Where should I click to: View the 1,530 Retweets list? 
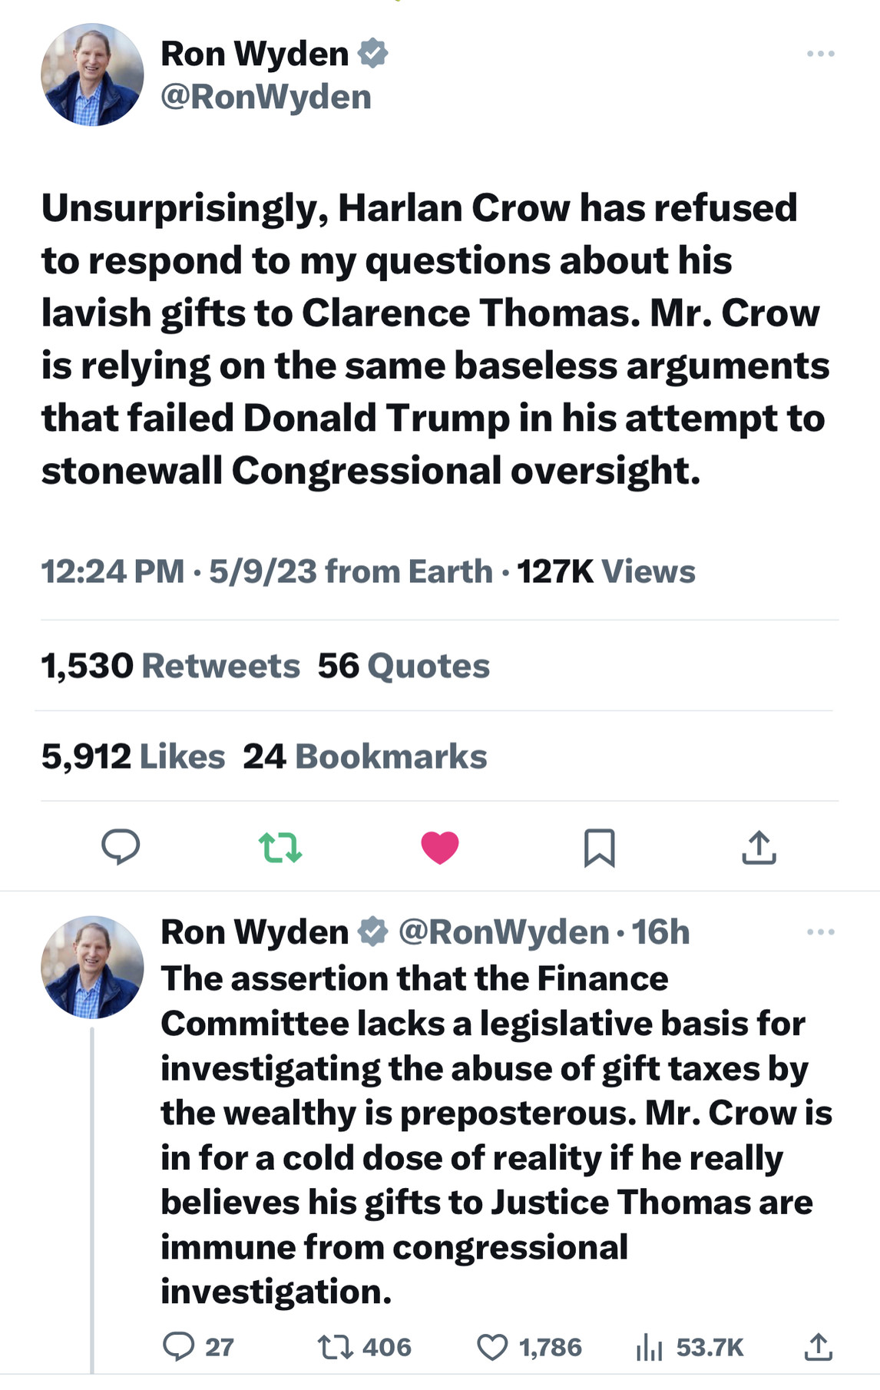[170, 666]
